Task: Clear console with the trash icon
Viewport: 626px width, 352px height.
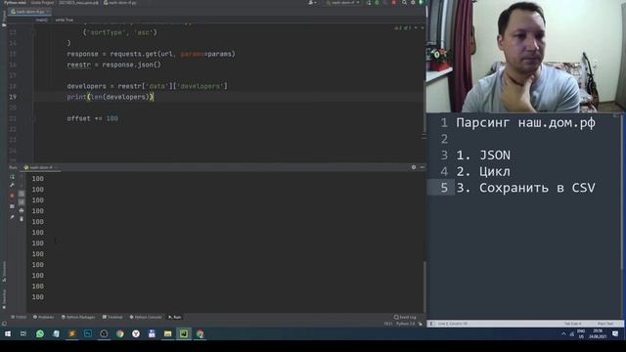Action: coord(22,219)
